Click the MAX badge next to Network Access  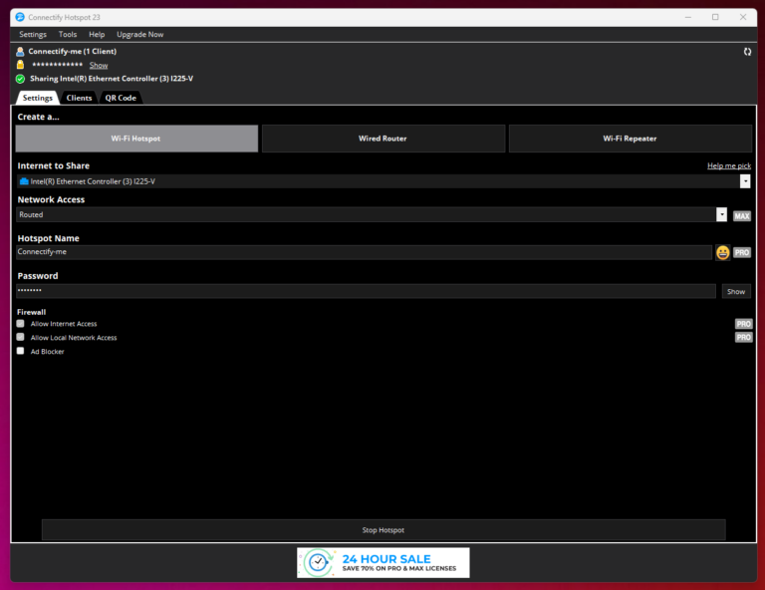tap(742, 215)
